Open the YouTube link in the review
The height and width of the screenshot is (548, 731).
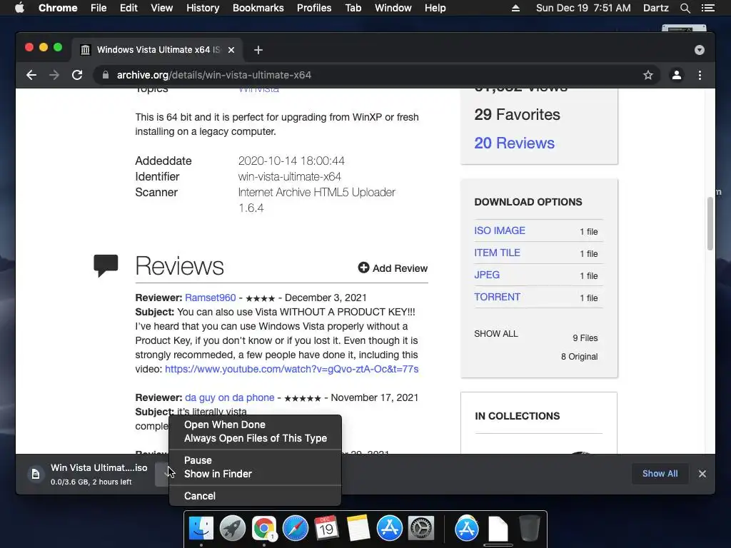[291, 369]
